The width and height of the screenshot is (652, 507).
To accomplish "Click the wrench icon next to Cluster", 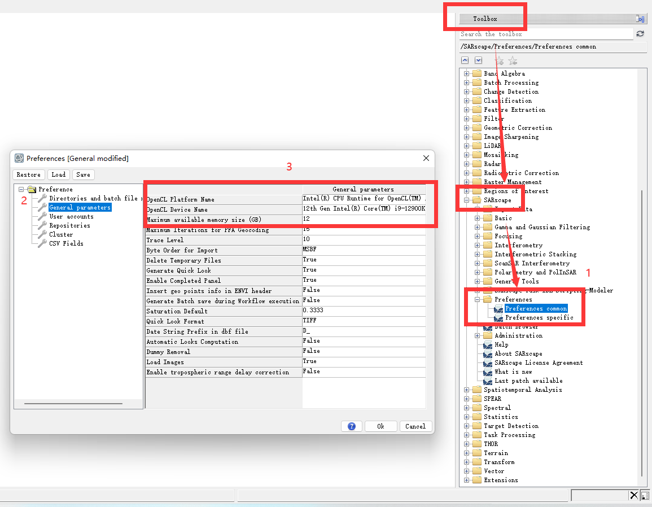I will pos(42,234).
